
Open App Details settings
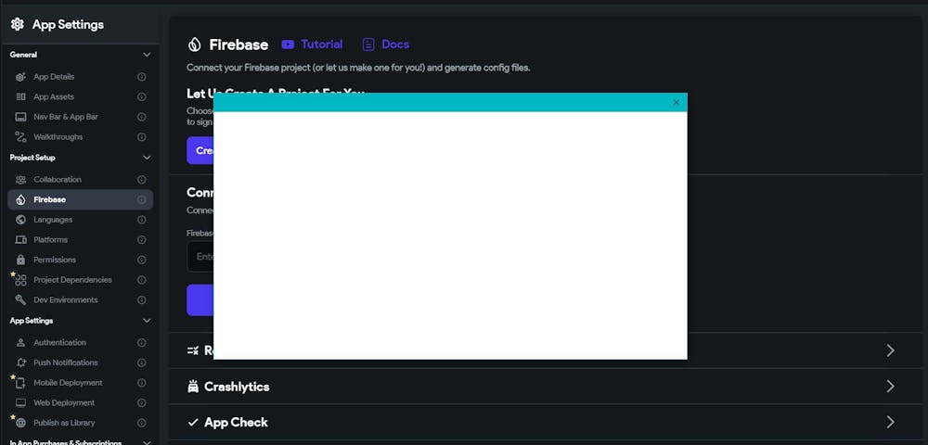click(80, 77)
